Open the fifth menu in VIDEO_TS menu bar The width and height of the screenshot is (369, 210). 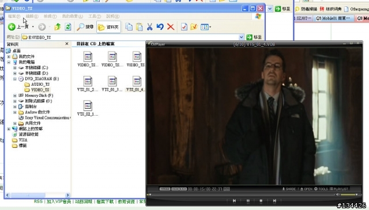click(x=95, y=16)
